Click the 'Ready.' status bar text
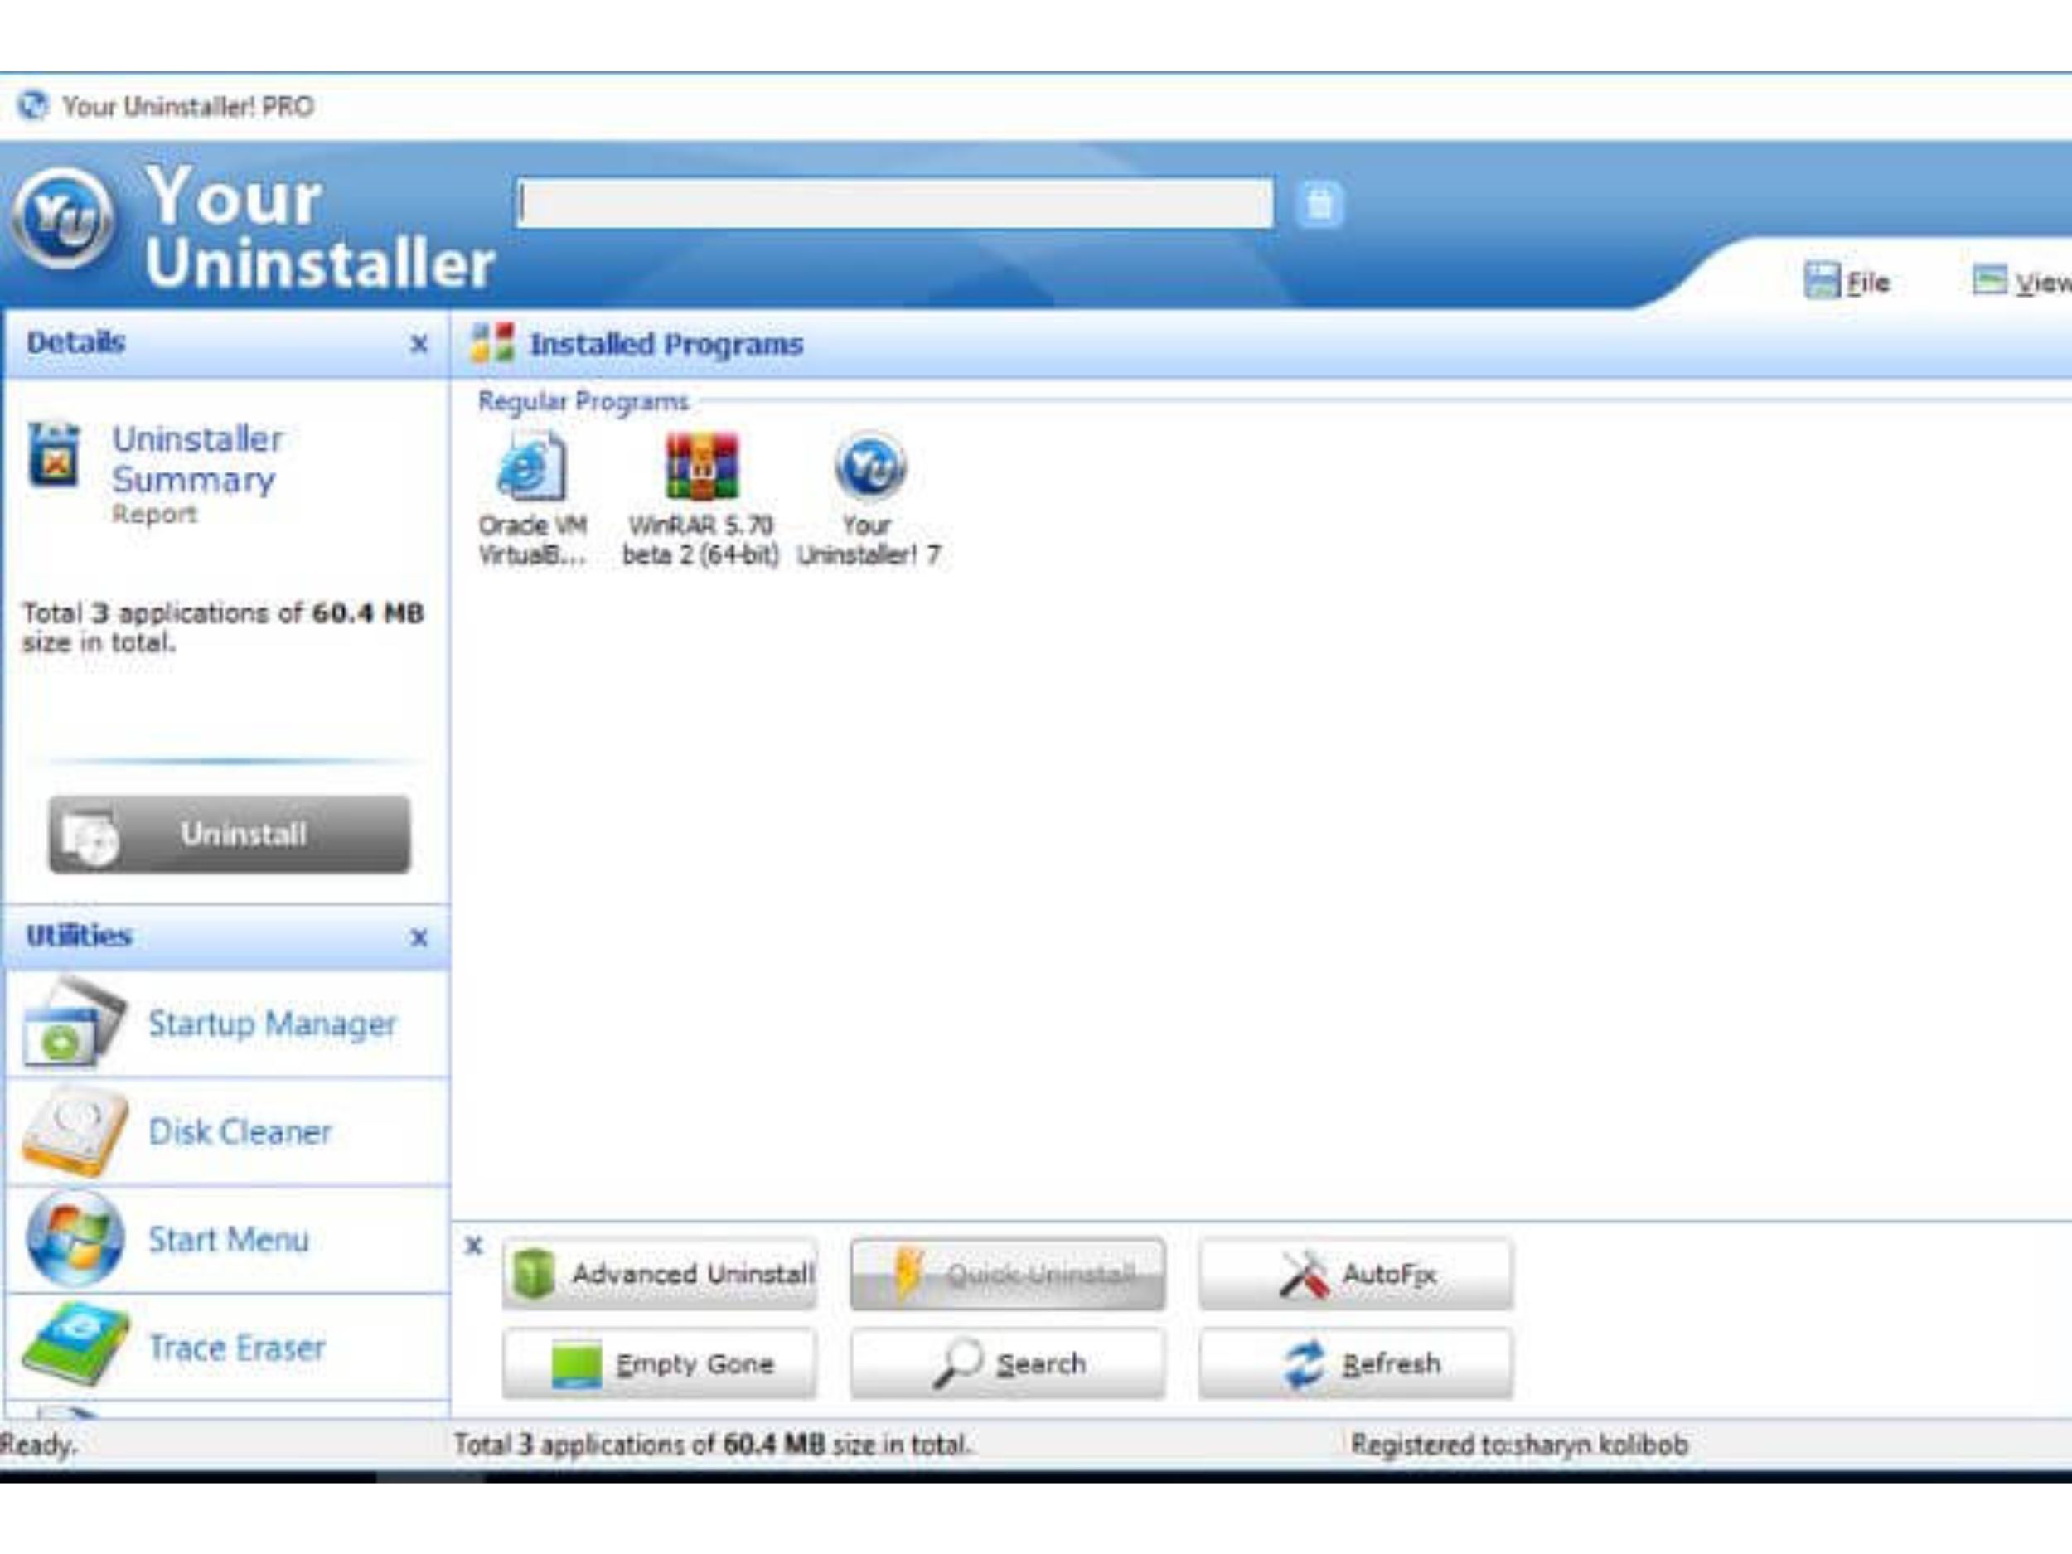This screenshot has width=2072, height=1554. (37, 1445)
